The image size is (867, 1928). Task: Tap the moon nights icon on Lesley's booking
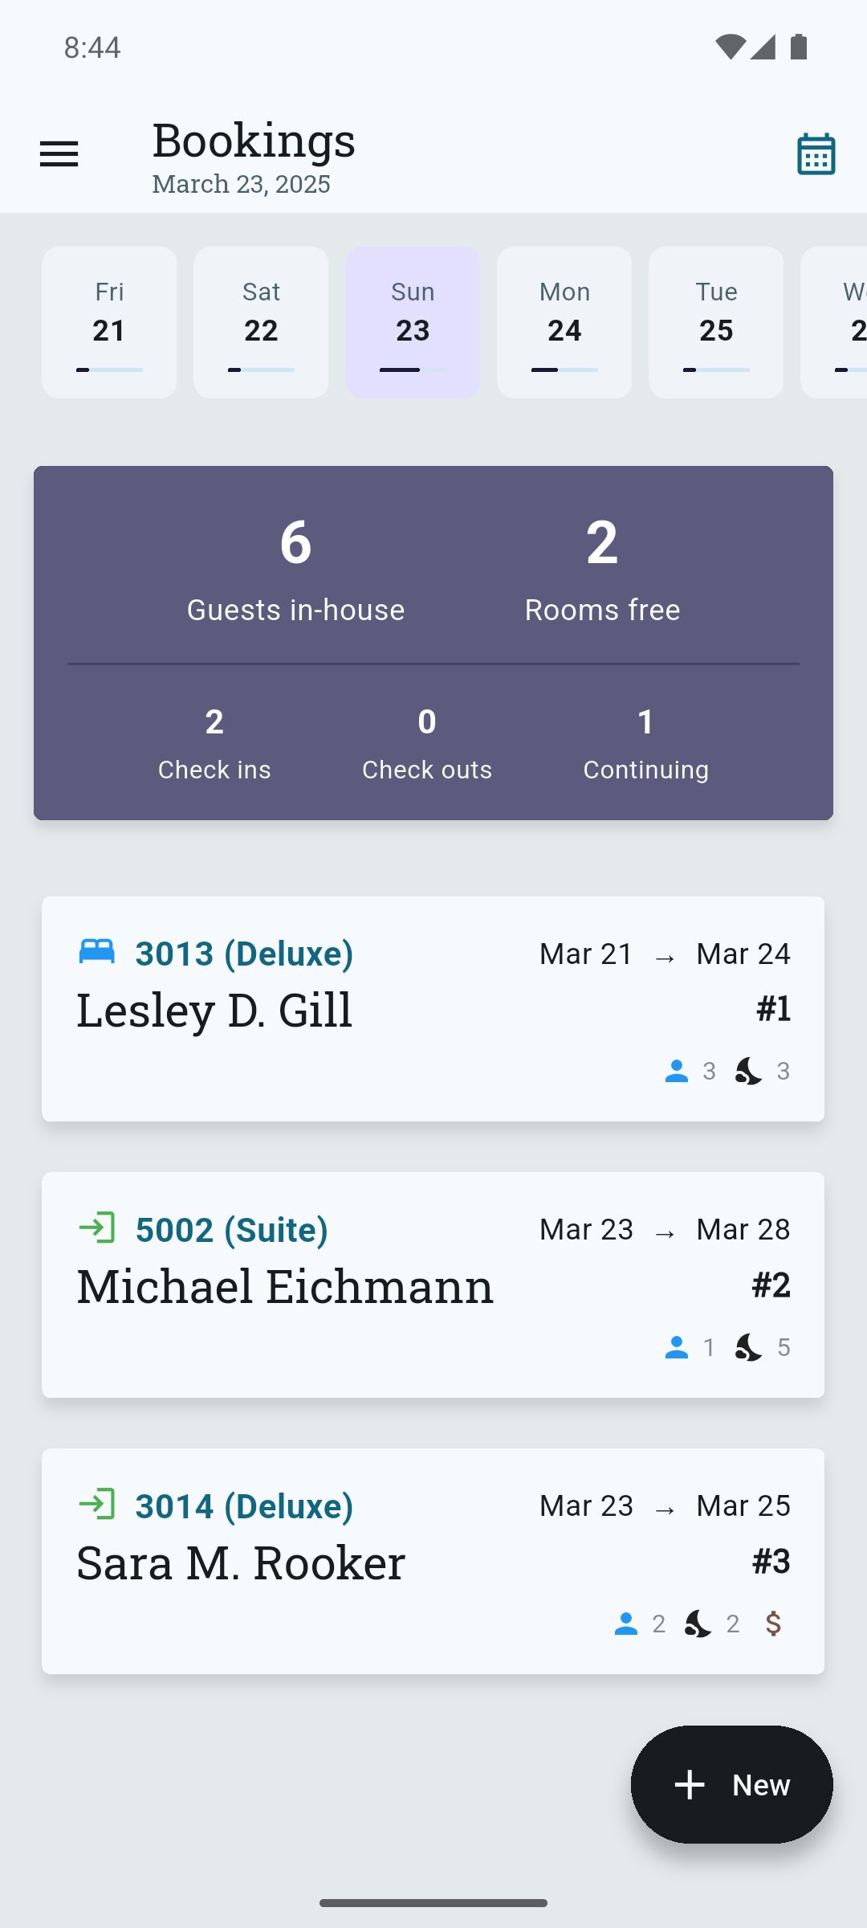[748, 1071]
